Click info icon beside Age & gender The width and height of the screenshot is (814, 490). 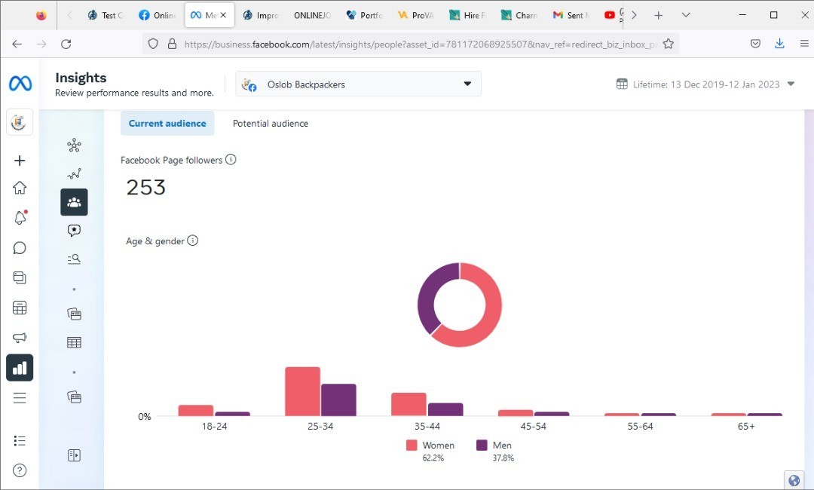coord(193,240)
